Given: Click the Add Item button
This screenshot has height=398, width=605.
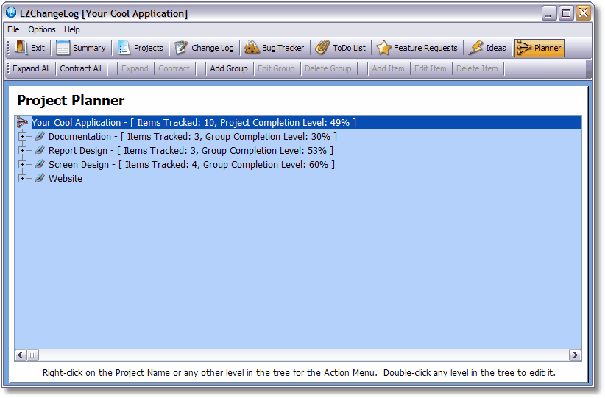Looking at the screenshot, I should [388, 68].
